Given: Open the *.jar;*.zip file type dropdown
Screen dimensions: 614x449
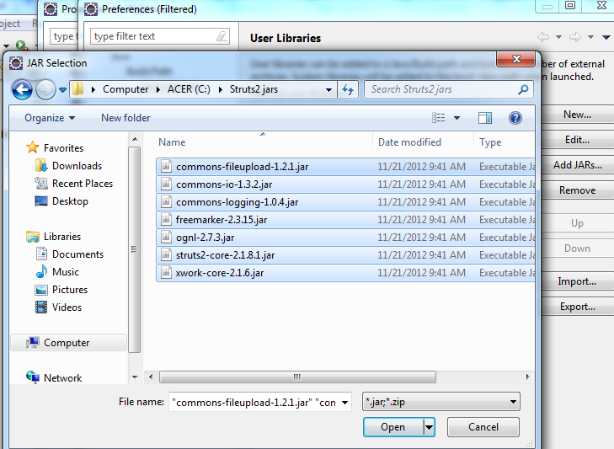Looking at the screenshot, I should (441, 402).
